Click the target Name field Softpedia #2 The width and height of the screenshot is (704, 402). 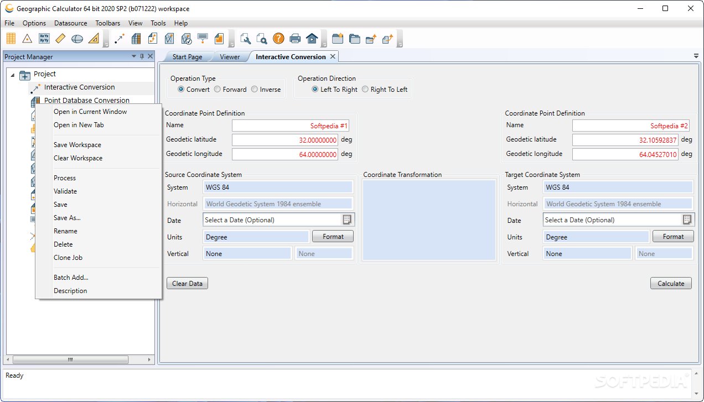pos(631,126)
